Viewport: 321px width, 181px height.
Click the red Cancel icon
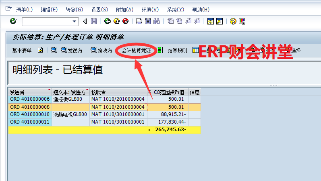(126, 21)
